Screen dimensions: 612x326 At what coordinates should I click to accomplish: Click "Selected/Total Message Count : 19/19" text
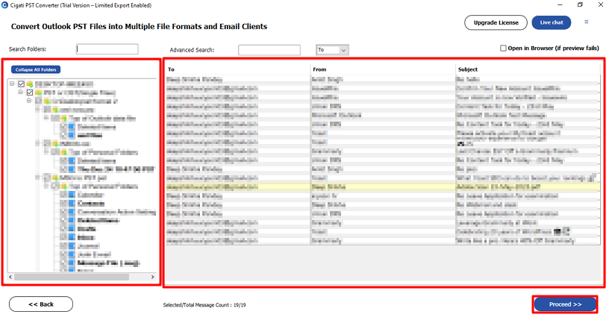pyautogui.click(x=204, y=305)
